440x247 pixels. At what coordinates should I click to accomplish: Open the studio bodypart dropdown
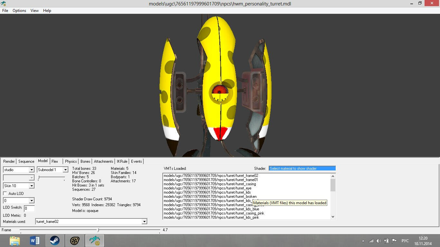tap(31, 170)
